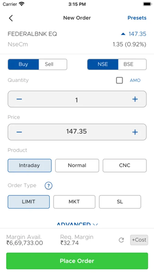Image resolution: width=154 pixels, height=273 pixels.
Task: Select MKT order type
Action: (74, 202)
